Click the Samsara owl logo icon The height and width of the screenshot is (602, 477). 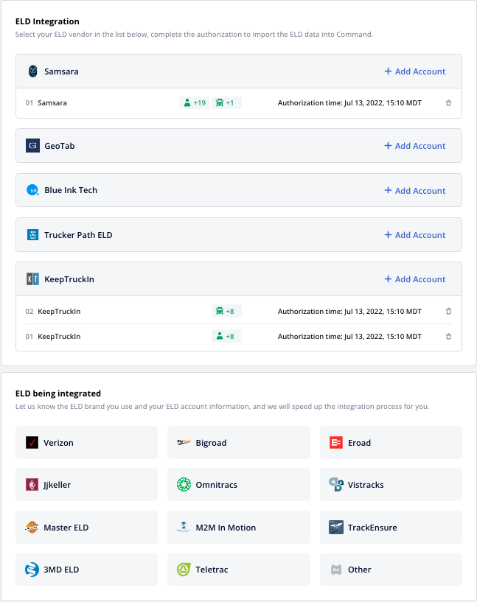(x=32, y=71)
